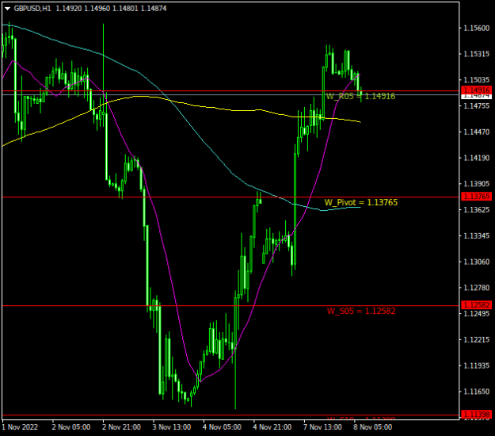Viewport: 495px width, 436px height.
Task: Click the 1.13060 price axis label
Action: click(476, 262)
